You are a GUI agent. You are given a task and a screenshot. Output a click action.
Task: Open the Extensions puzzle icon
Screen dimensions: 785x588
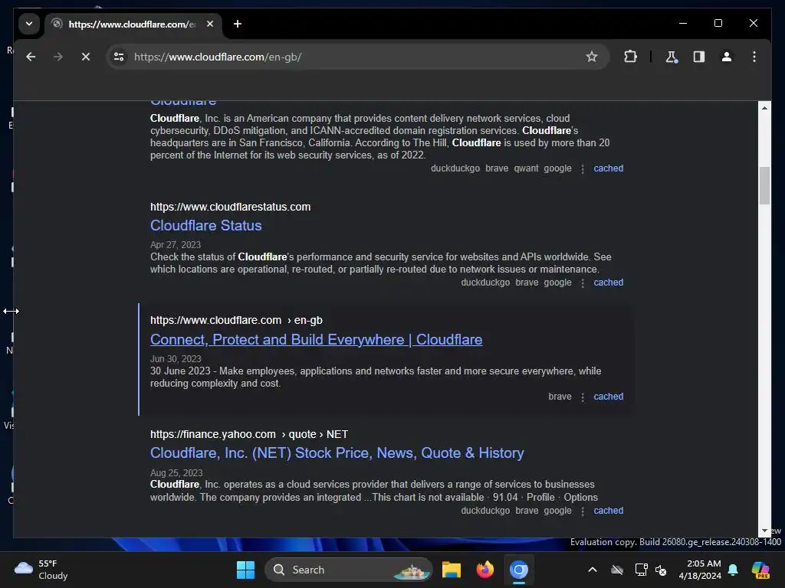coord(630,57)
